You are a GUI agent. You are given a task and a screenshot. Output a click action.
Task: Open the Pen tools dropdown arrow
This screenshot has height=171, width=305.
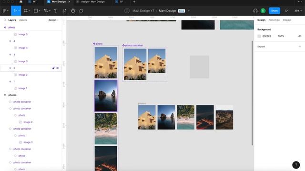click(x=50, y=11)
